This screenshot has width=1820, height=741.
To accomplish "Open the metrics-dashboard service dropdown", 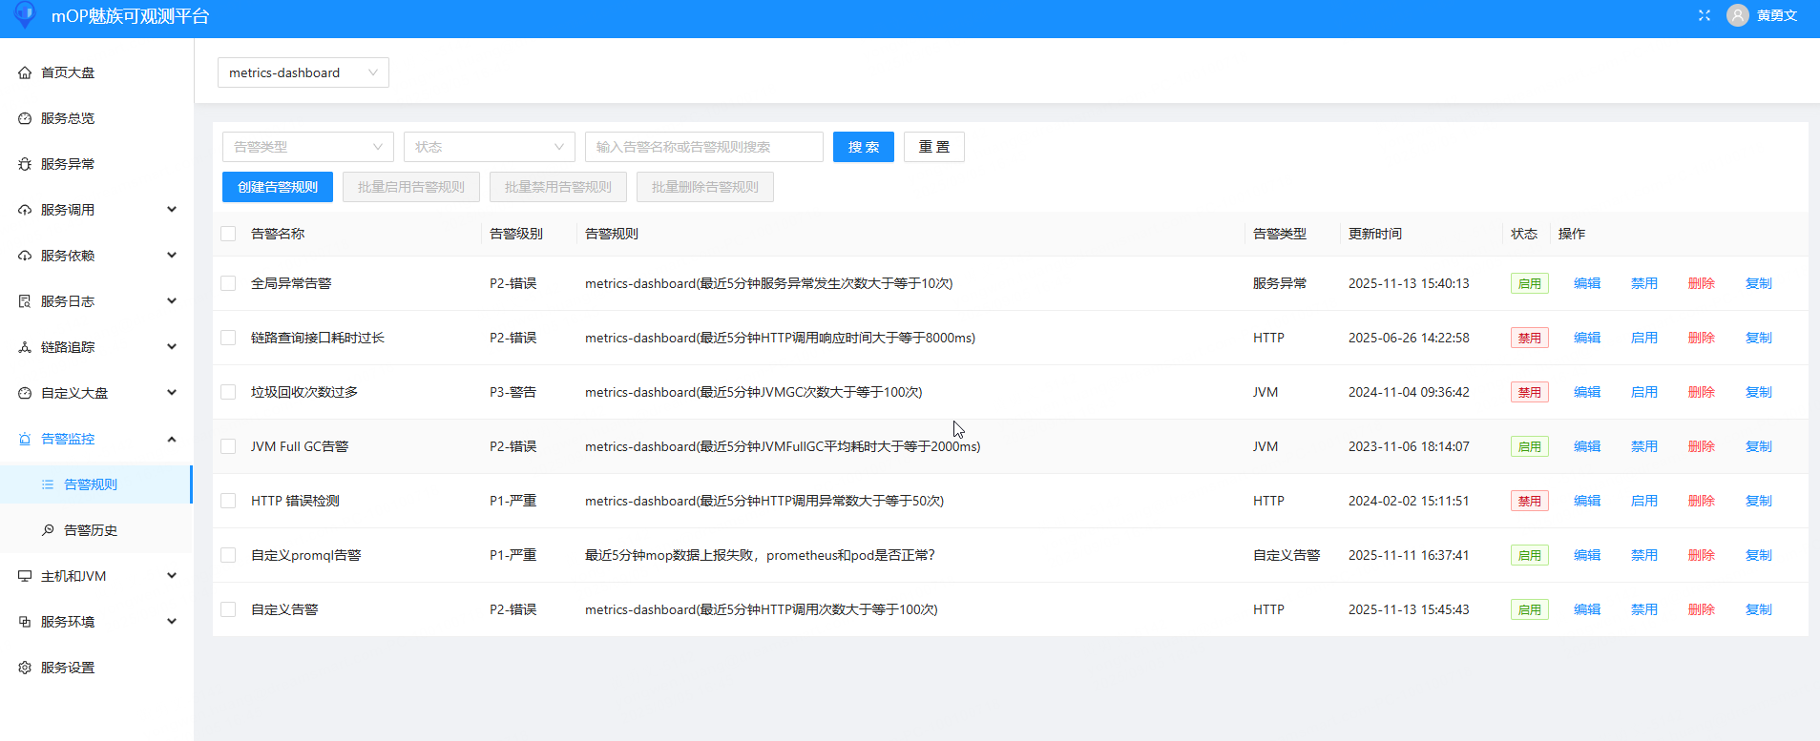I will coord(303,72).
